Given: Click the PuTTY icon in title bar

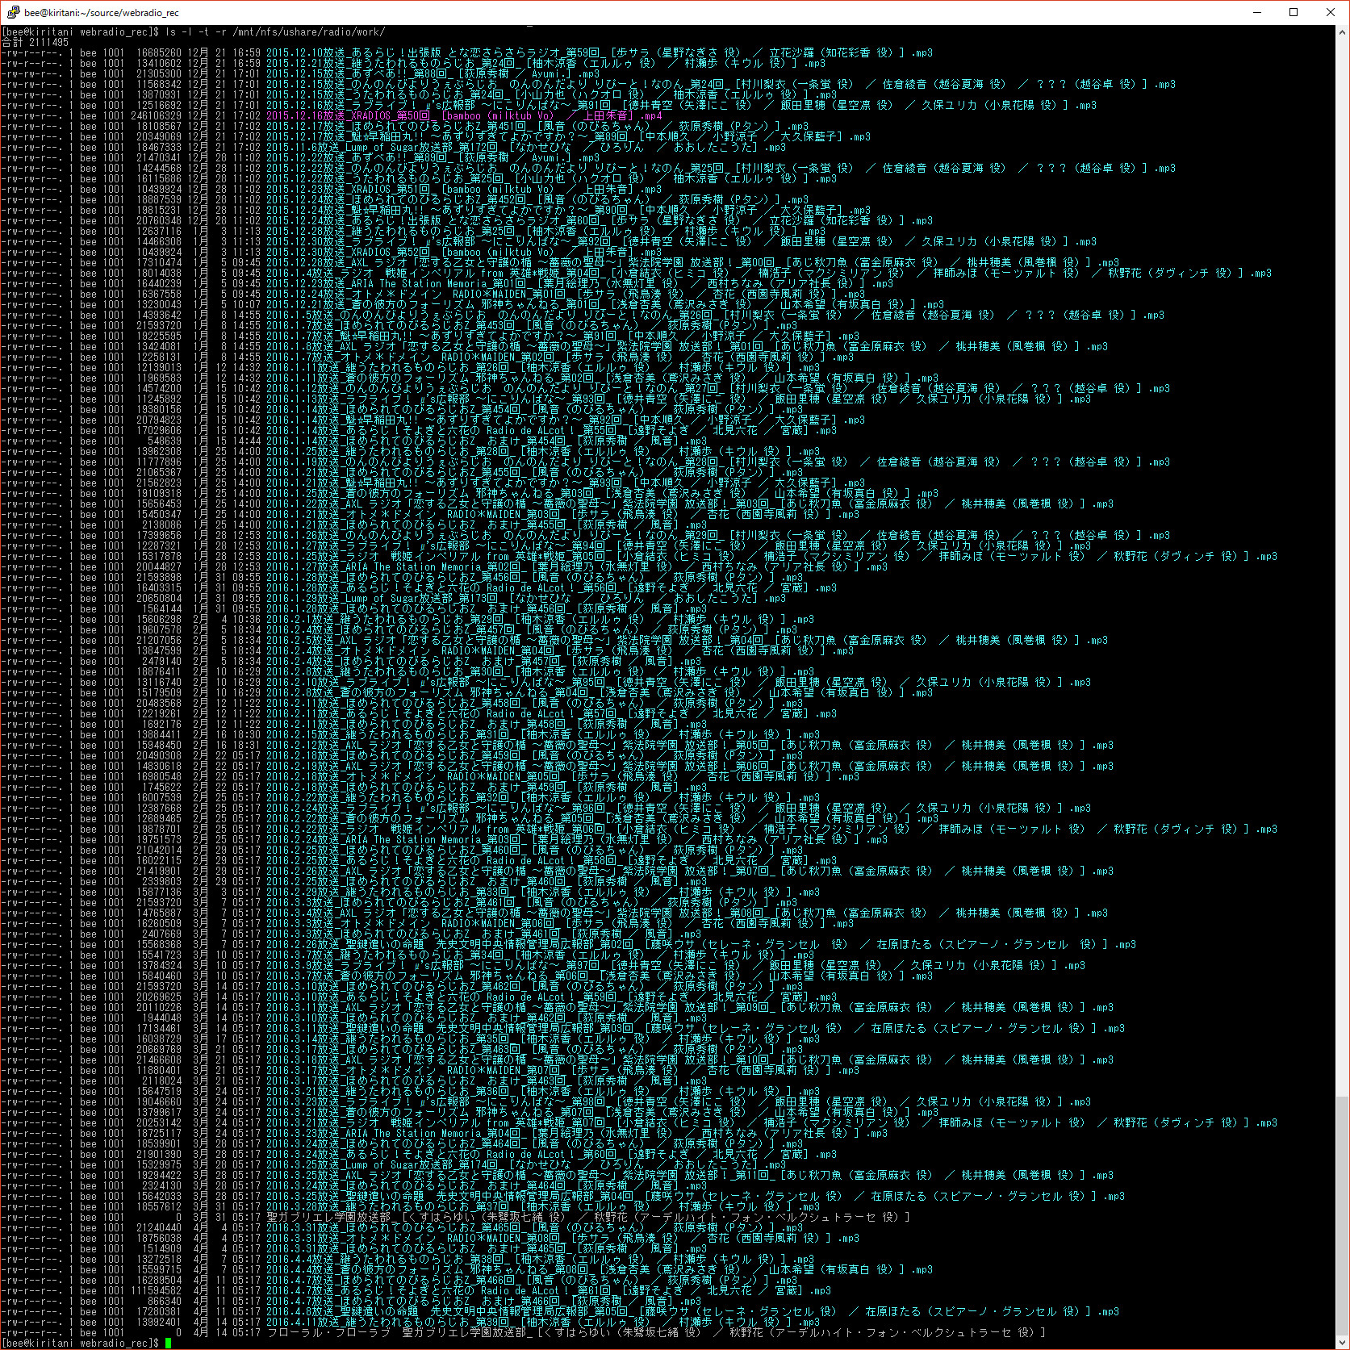Looking at the screenshot, I should [13, 12].
